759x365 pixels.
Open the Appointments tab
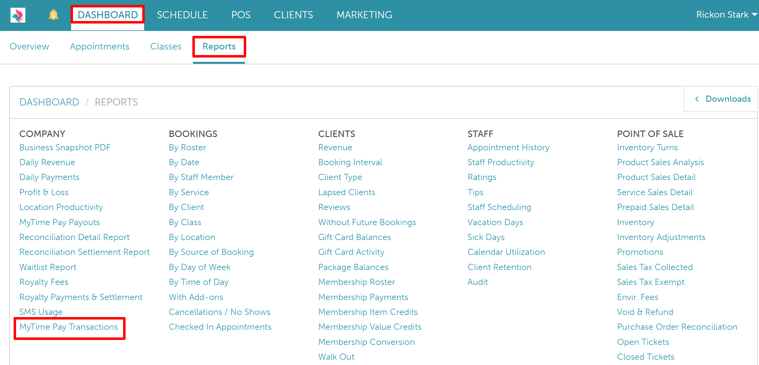[100, 46]
